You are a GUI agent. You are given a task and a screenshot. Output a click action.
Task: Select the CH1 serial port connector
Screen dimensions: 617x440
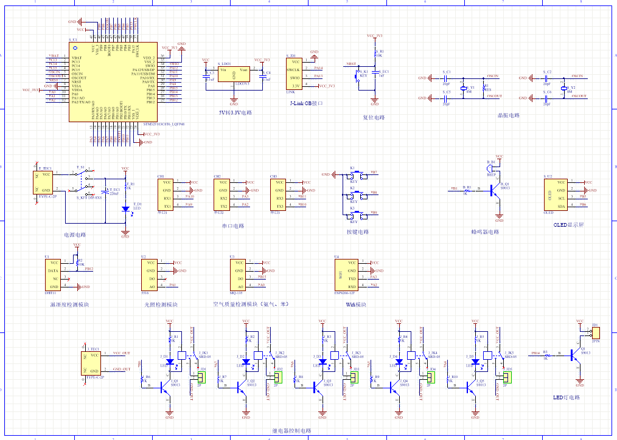click(x=165, y=194)
